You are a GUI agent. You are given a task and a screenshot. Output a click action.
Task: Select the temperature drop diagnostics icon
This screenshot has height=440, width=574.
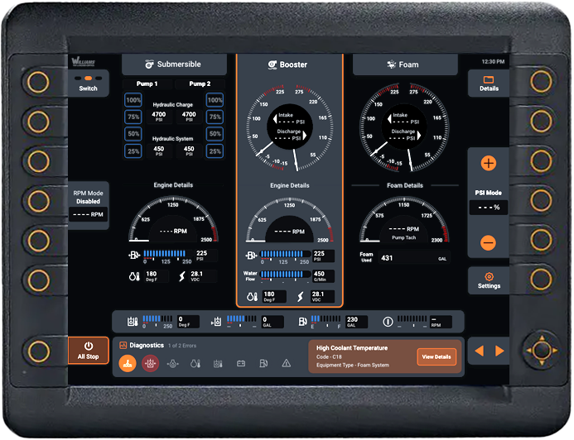195,363
